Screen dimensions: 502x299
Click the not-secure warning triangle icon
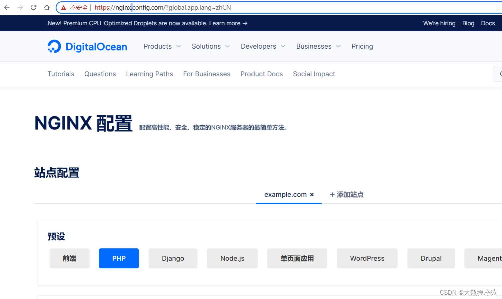tap(64, 8)
